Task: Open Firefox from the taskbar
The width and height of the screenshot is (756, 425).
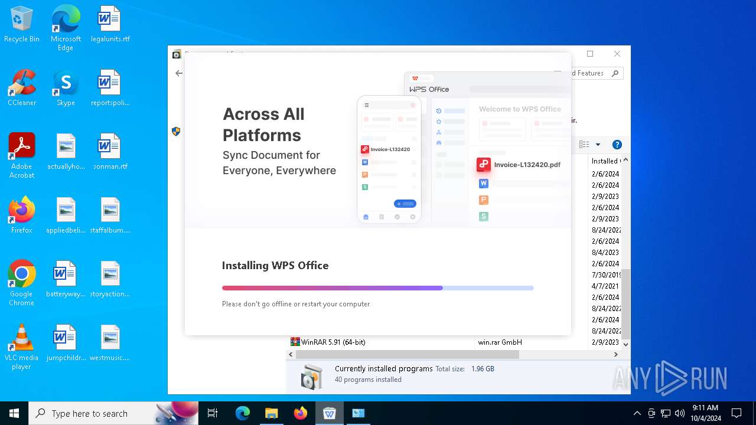Action: point(301,413)
